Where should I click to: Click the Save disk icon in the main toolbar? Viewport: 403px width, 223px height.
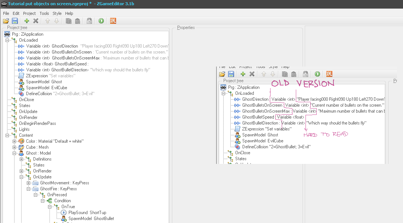coord(15,21)
